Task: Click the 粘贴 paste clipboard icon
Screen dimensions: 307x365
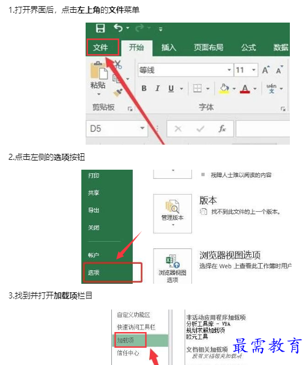Action: click(98, 70)
